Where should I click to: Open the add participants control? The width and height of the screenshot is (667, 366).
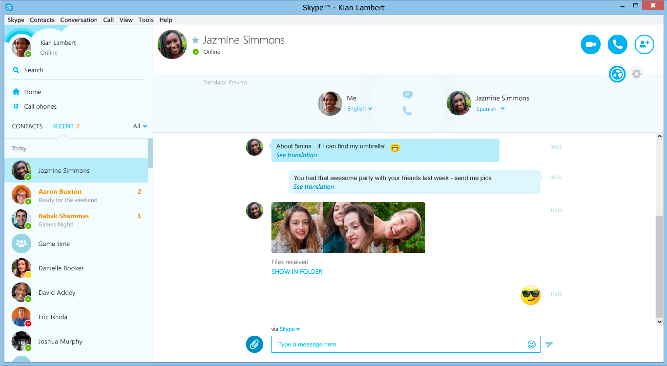[644, 44]
